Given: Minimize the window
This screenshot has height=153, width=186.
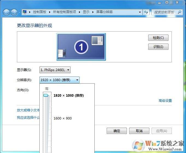Looking at the screenshot, I should [159, 2].
